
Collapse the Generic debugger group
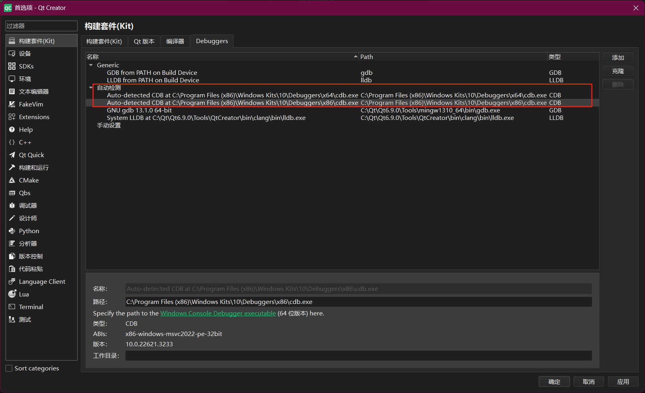(x=91, y=65)
